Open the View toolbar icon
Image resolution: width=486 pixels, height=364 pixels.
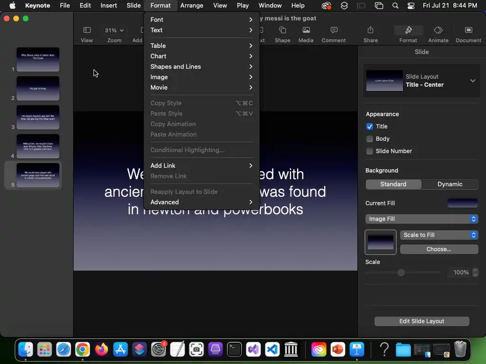[87, 30]
